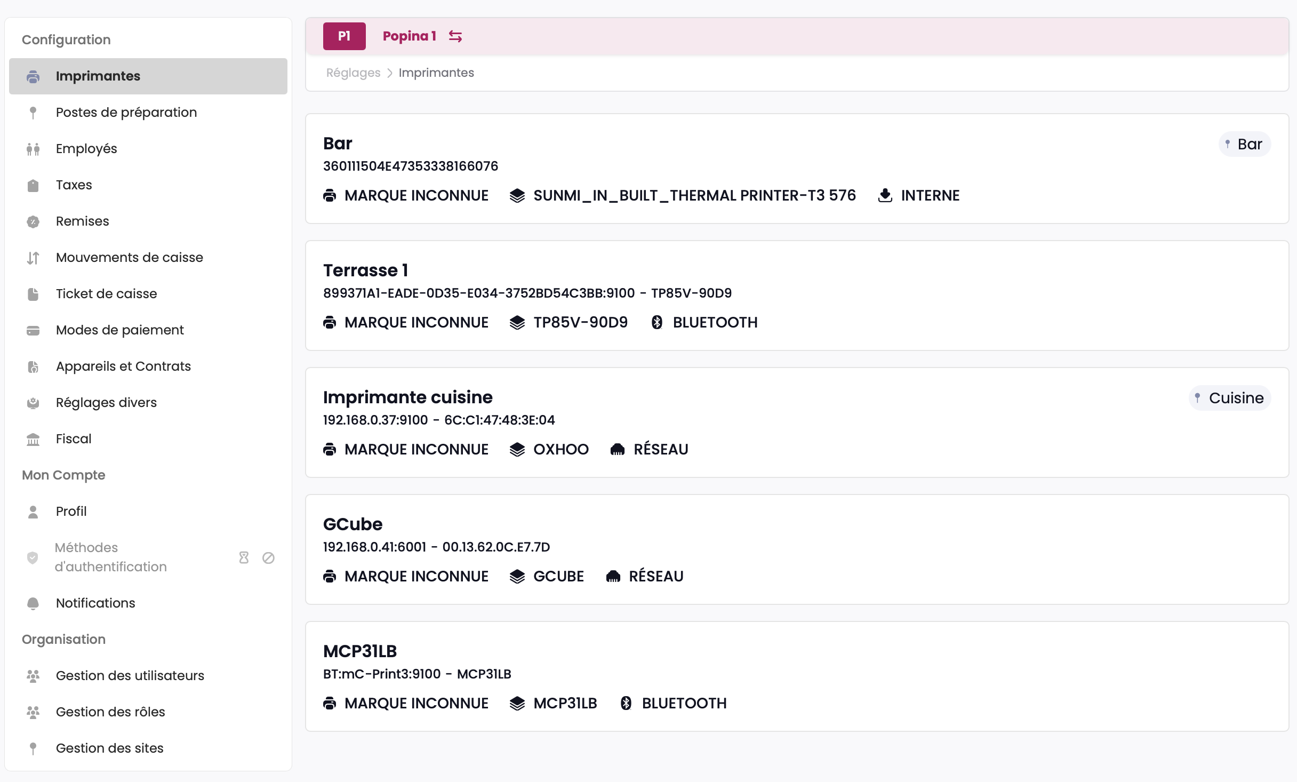Open the Terrasse 1 printer title
Image resolution: width=1297 pixels, height=782 pixels.
click(x=366, y=270)
